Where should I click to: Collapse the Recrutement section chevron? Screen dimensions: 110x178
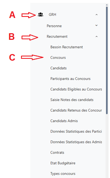point(96,37)
